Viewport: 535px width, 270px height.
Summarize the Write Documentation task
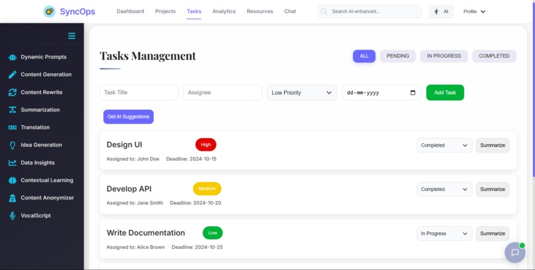(x=493, y=234)
